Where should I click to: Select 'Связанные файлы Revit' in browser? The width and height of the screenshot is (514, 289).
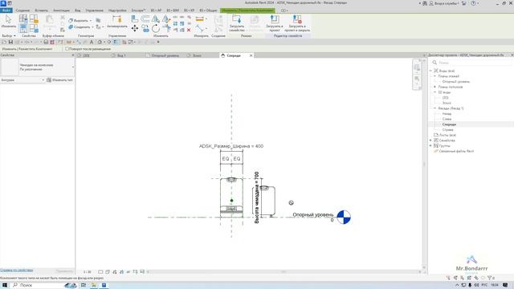(x=456, y=151)
